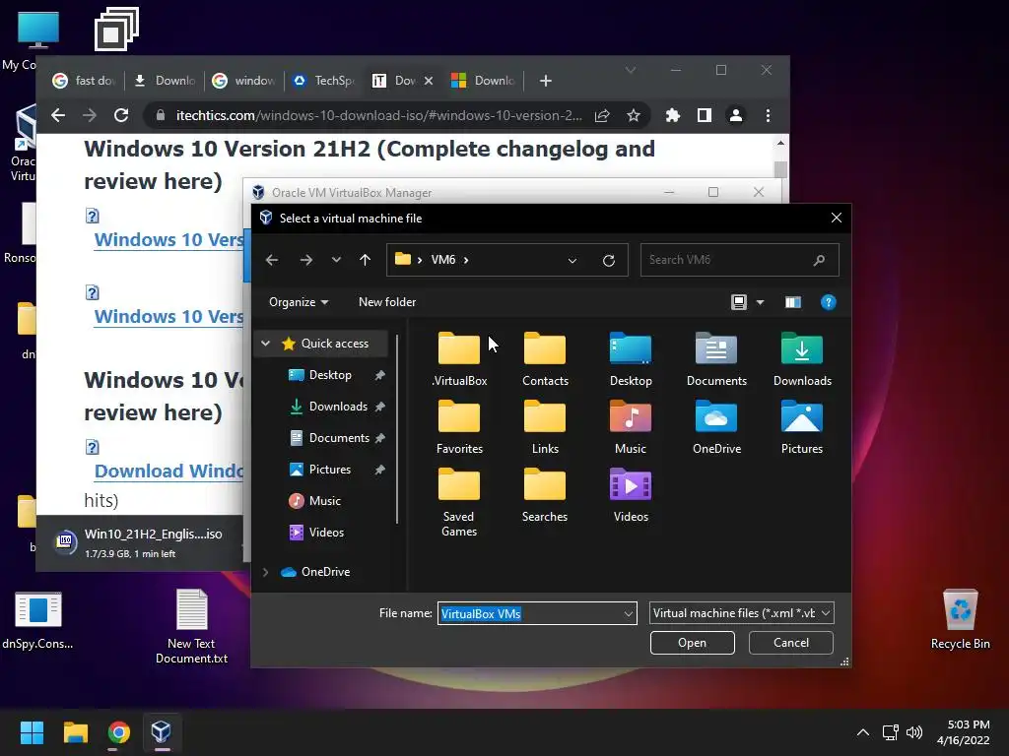
Task: Open the .VirtualBox folder
Action: click(x=459, y=359)
